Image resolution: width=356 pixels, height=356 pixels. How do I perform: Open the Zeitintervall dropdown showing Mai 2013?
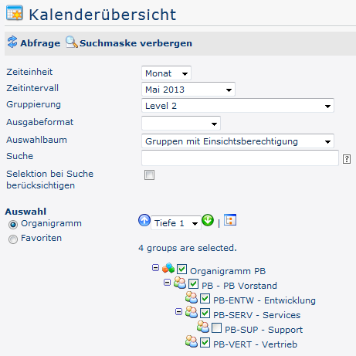188,90
